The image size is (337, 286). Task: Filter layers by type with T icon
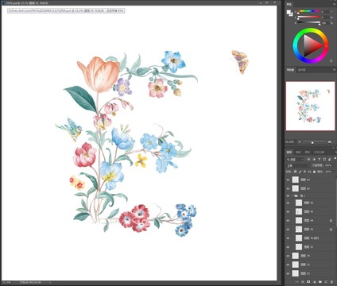click(320, 159)
